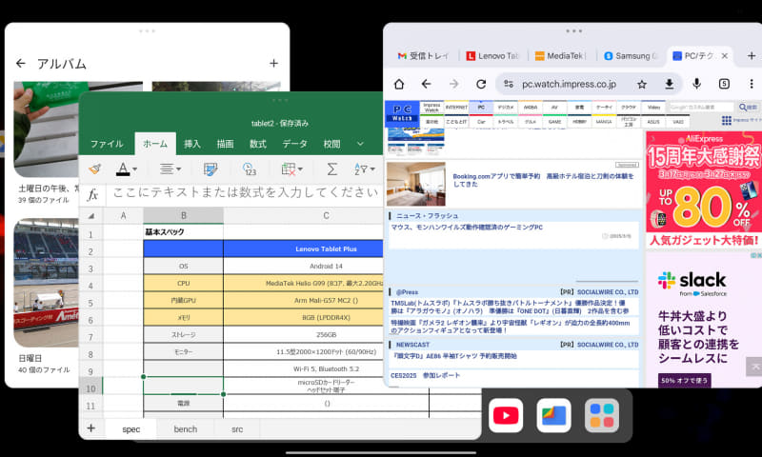The height and width of the screenshot is (457, 762).
Task: Click the select-all corner triangle in Excel
Action: [x=90, y=215]
